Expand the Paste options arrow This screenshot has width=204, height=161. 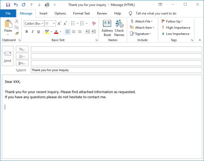click(x=8, y=35)
